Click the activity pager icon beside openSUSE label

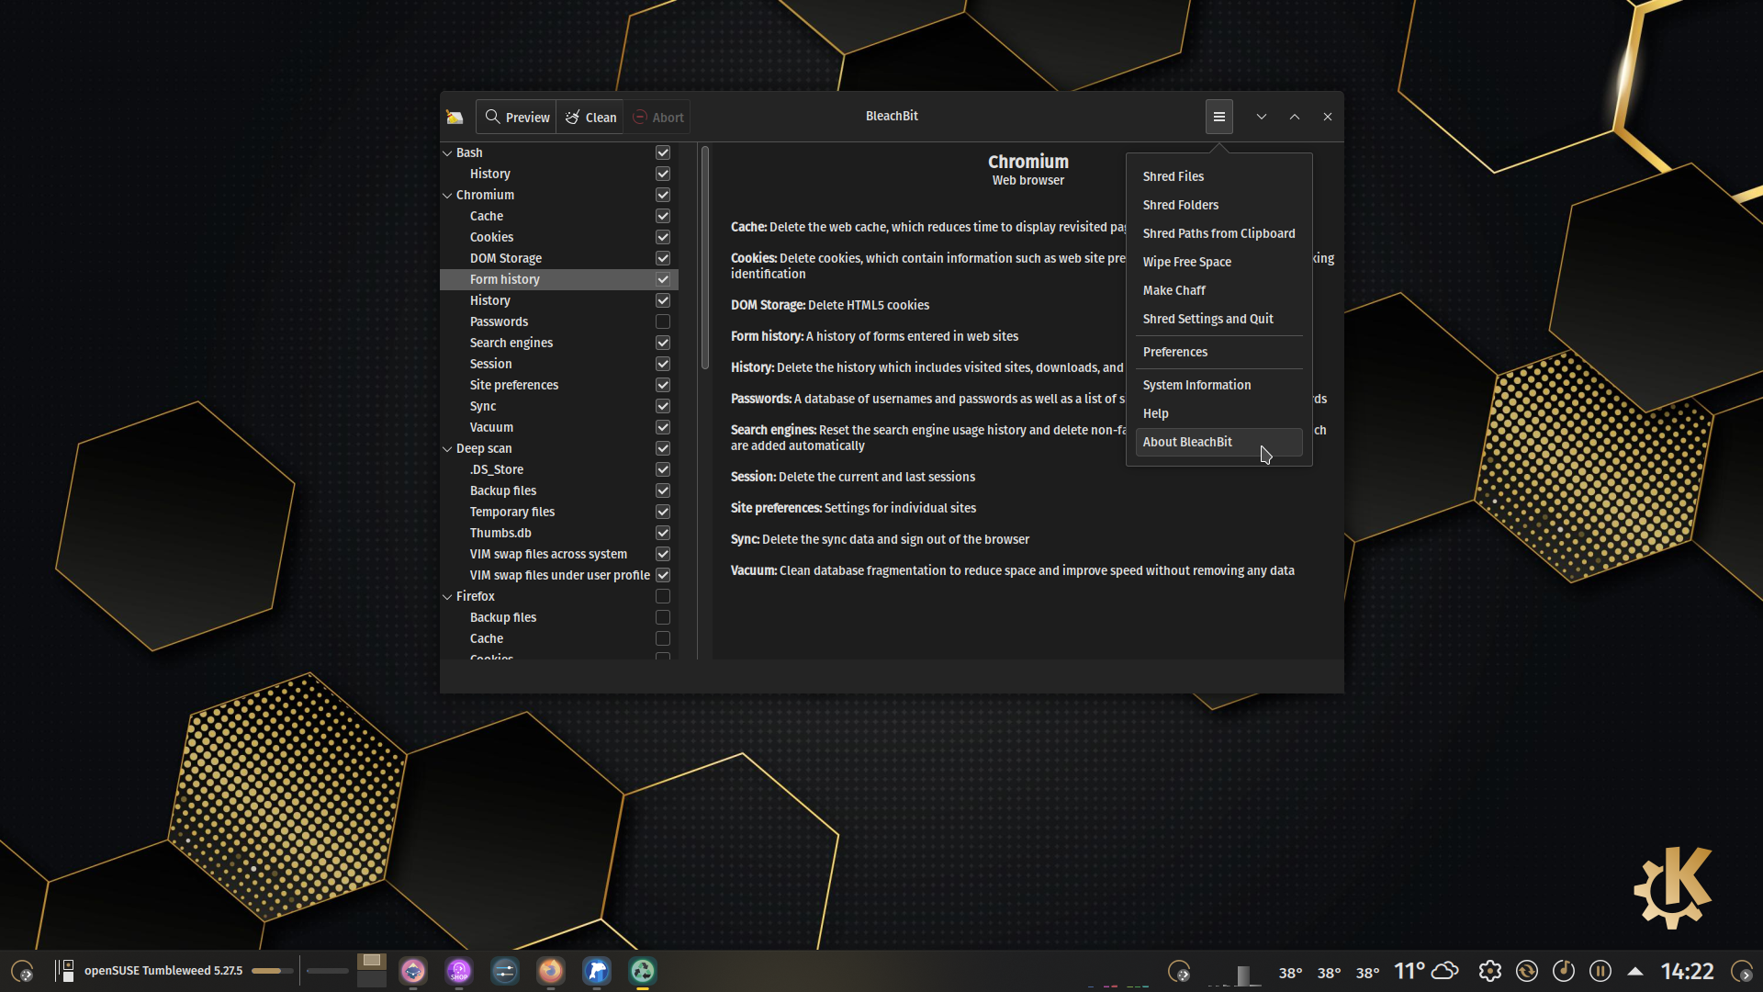[x=64, y=971]
